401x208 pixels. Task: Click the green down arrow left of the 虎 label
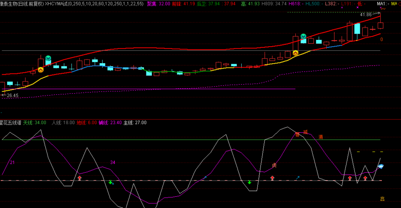[249, 182]
